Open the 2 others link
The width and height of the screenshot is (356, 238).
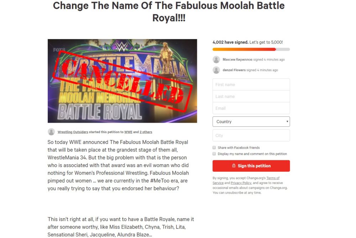click(x=146, y=132)
